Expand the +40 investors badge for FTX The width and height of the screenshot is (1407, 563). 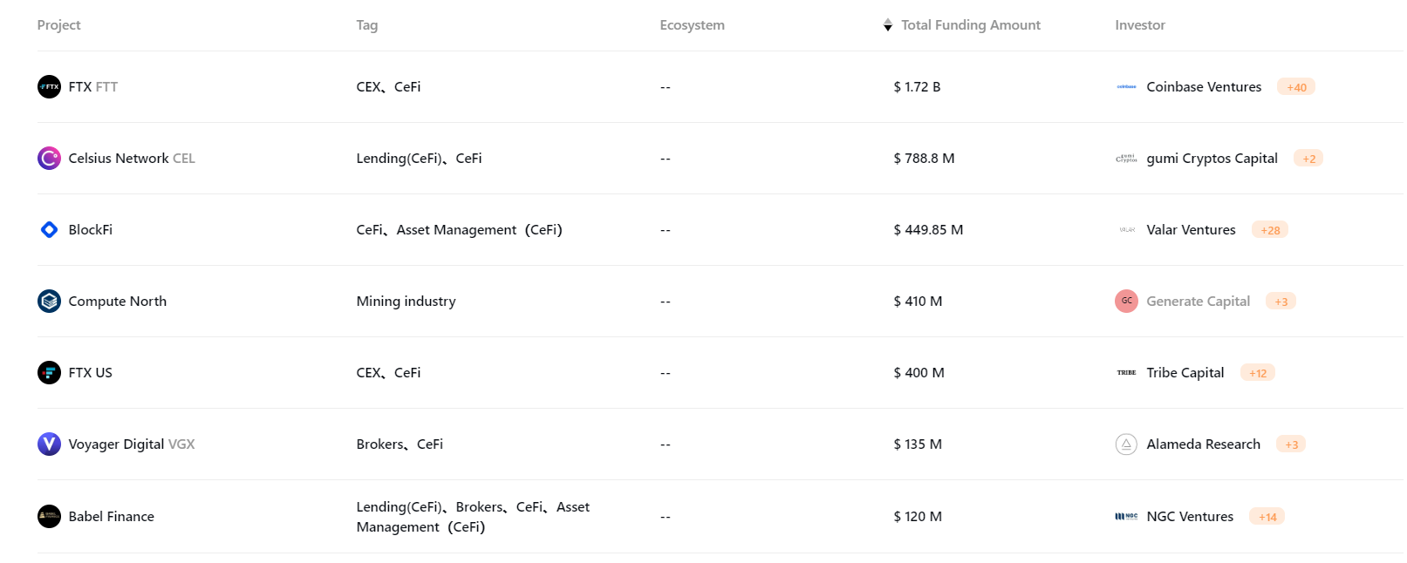[1296, 87]
